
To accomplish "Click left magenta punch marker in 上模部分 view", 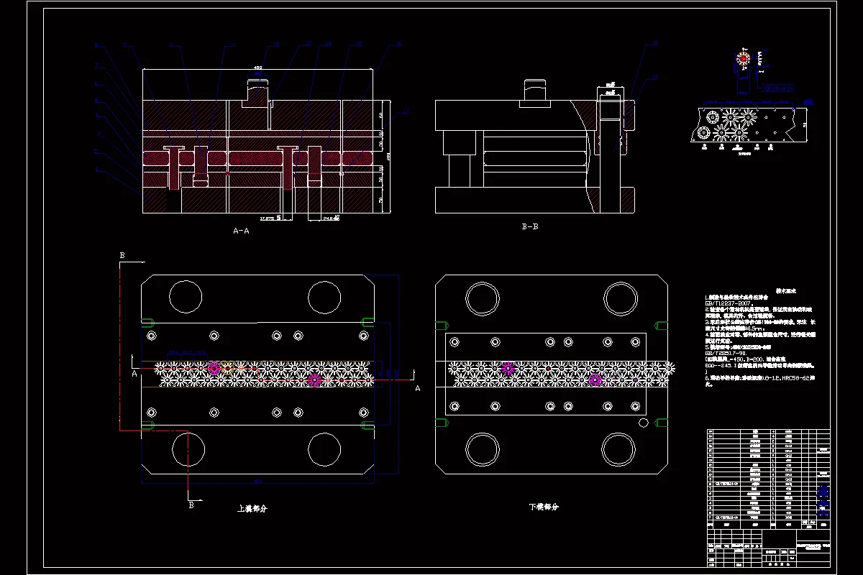I will point(214,368).
